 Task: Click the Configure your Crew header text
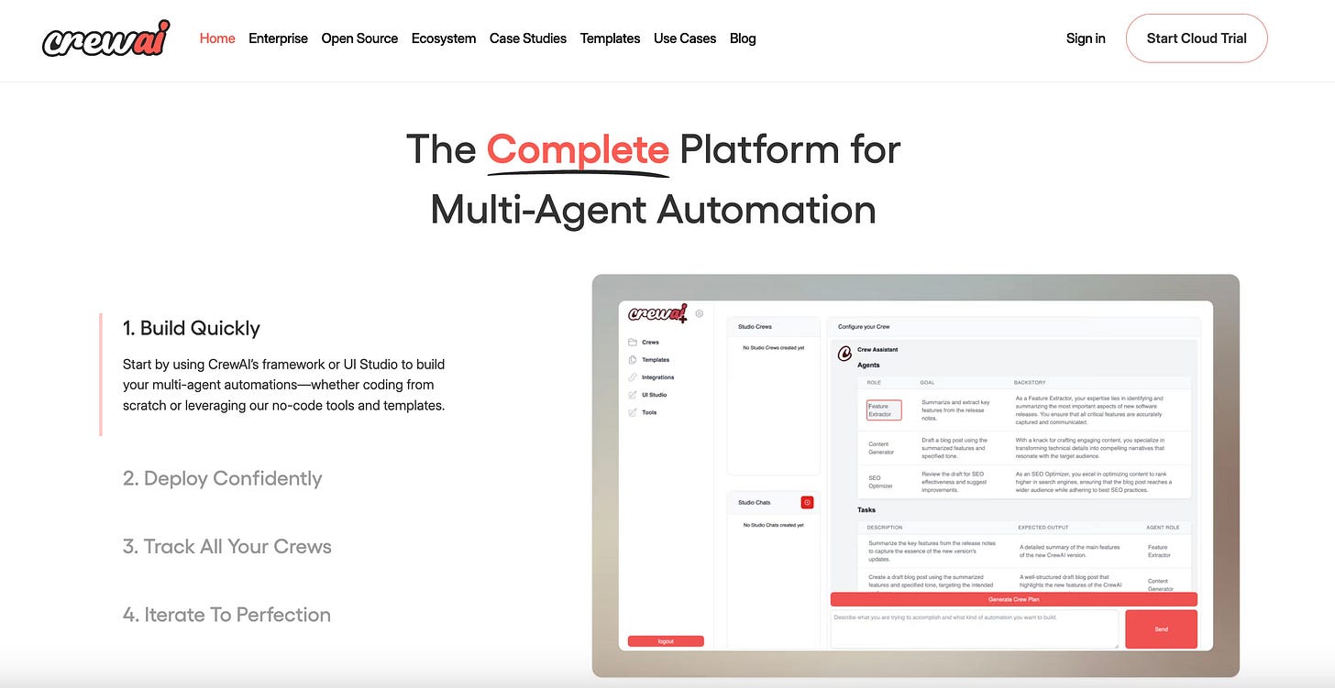point(864,326)
